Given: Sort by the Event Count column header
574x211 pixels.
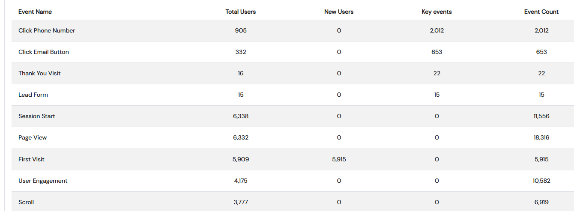Looking at the screenshot, I should point(541,12).
